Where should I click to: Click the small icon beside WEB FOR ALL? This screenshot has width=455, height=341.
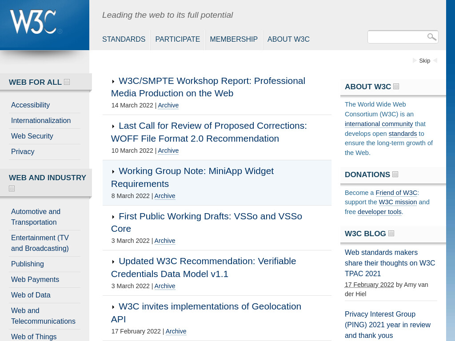click(67, 82)
